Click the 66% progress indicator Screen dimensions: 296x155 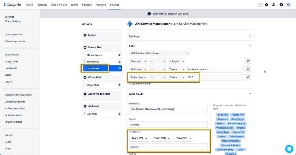pos(261,5)
